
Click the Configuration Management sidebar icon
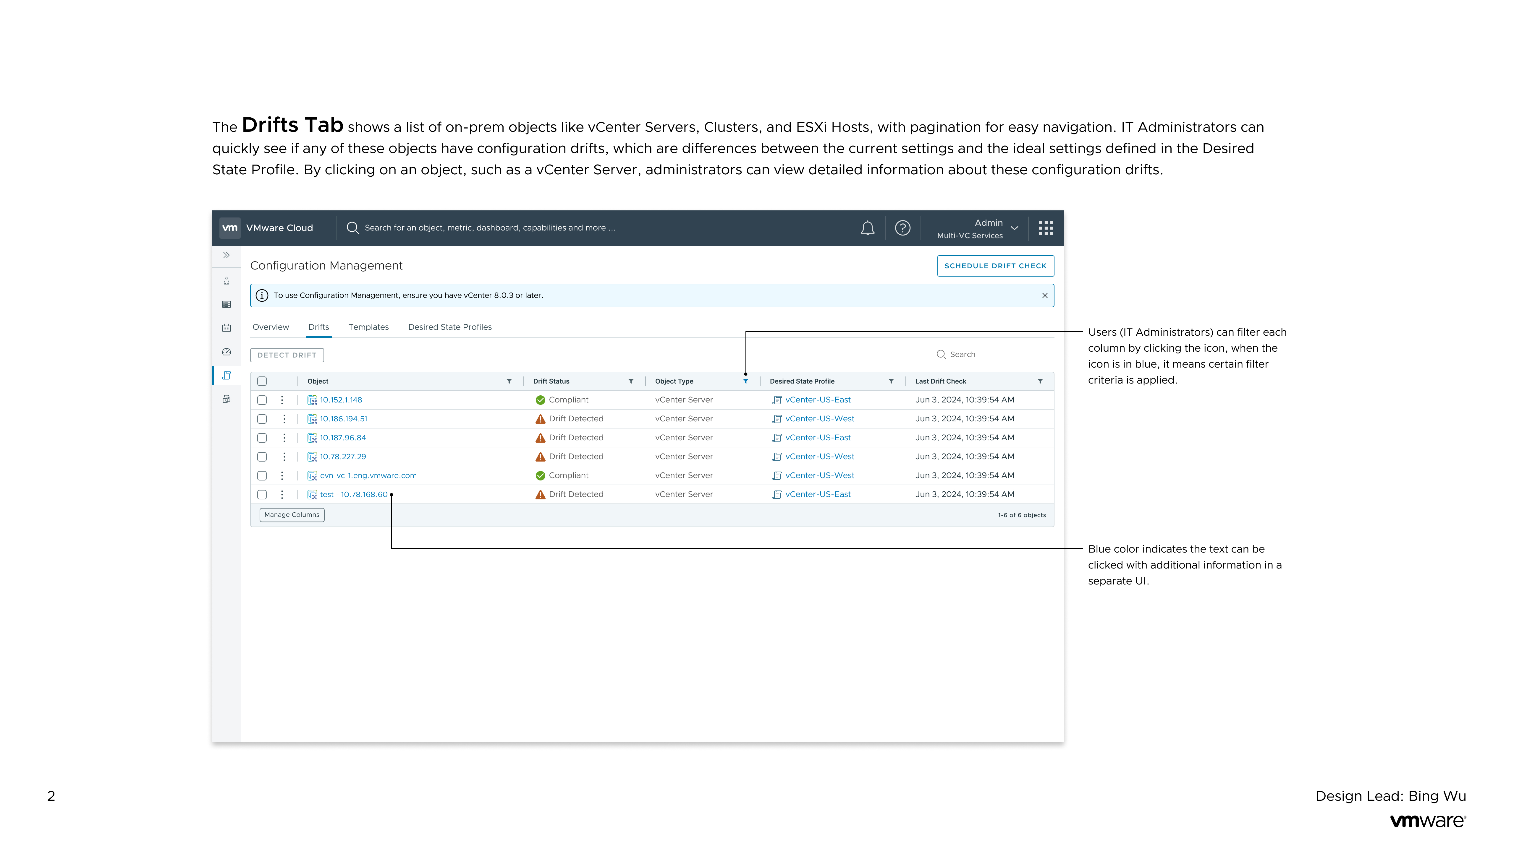pos(226,375)
